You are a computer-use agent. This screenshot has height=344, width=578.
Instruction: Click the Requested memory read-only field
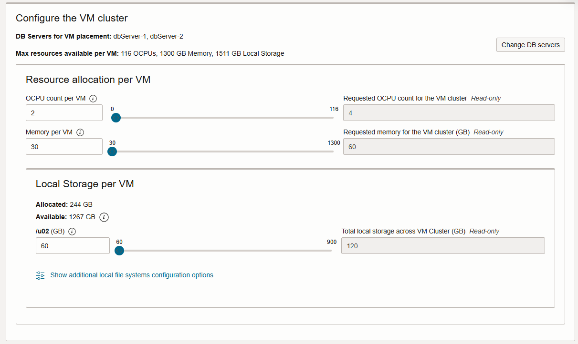pyautogui.click(x=449, y=146)
